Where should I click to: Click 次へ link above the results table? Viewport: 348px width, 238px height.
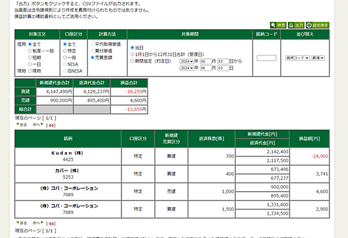(38, 125)
